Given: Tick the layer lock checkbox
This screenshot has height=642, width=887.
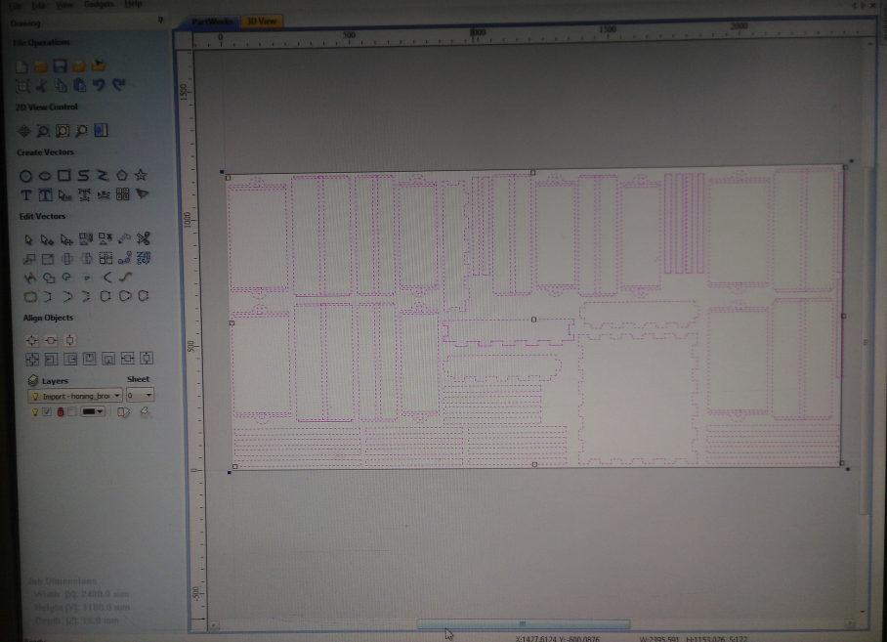Looking at the screenshot, I should 72,411.
